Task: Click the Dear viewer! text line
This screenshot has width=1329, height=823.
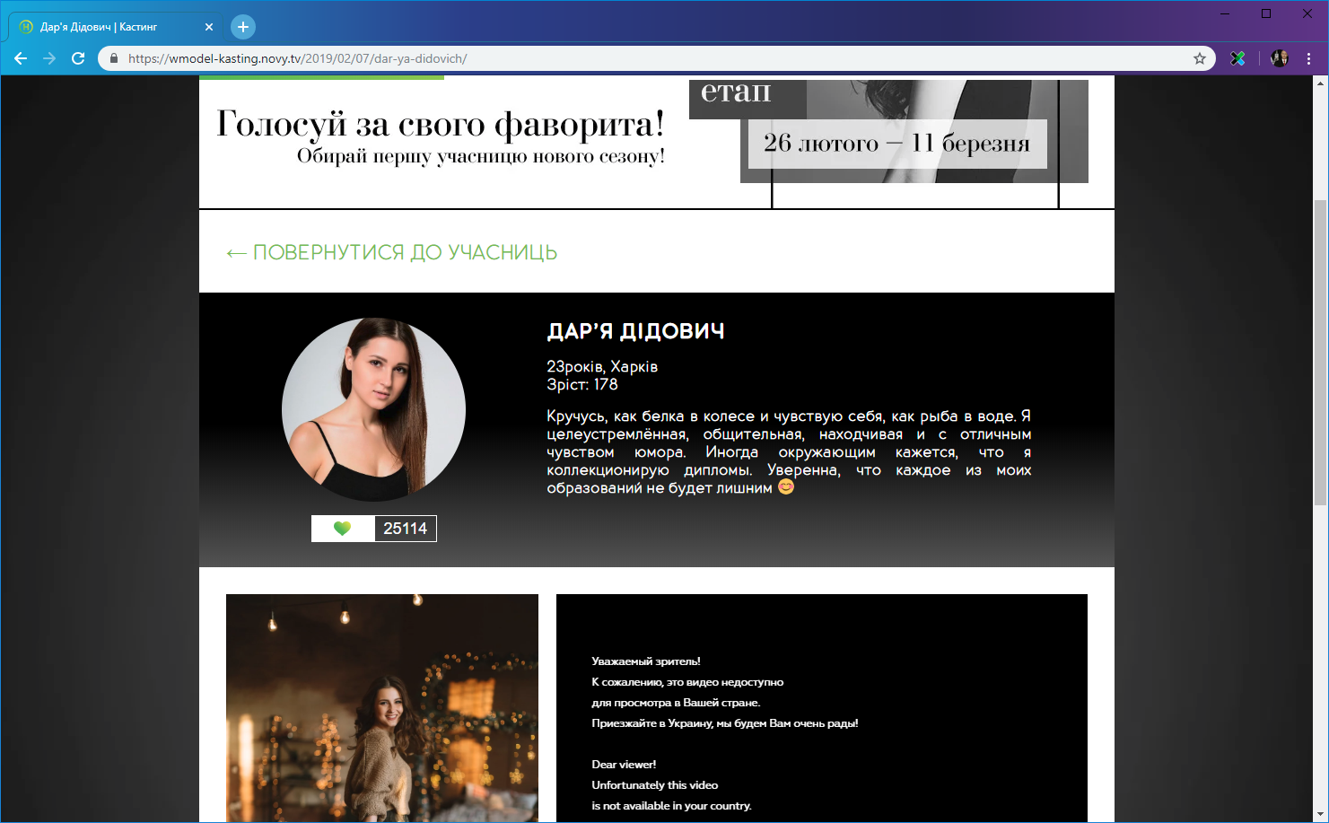Action: [624, 765]
